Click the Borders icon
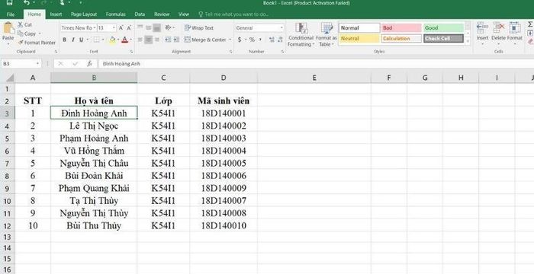This screenshot has width=534, height=274. (x=96, y=40)
